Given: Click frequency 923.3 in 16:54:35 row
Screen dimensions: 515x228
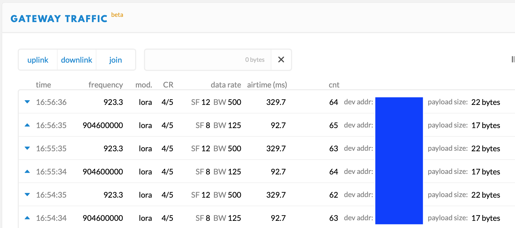Looking at the screenshot, I should point(113,195).
